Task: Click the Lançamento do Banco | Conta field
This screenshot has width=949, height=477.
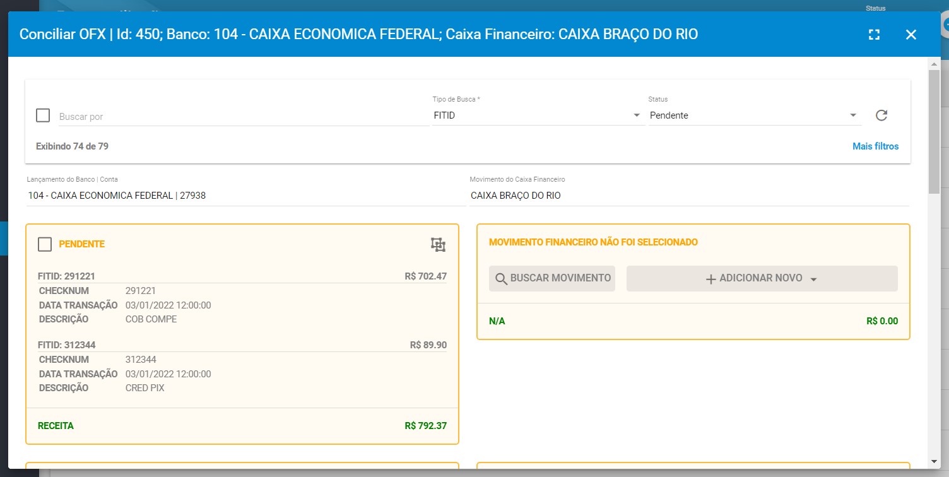Action: pos(246,196)
